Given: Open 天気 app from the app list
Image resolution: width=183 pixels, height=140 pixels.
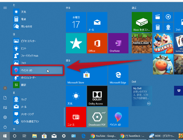Looking at the screenshot, I should pos(37,12).
